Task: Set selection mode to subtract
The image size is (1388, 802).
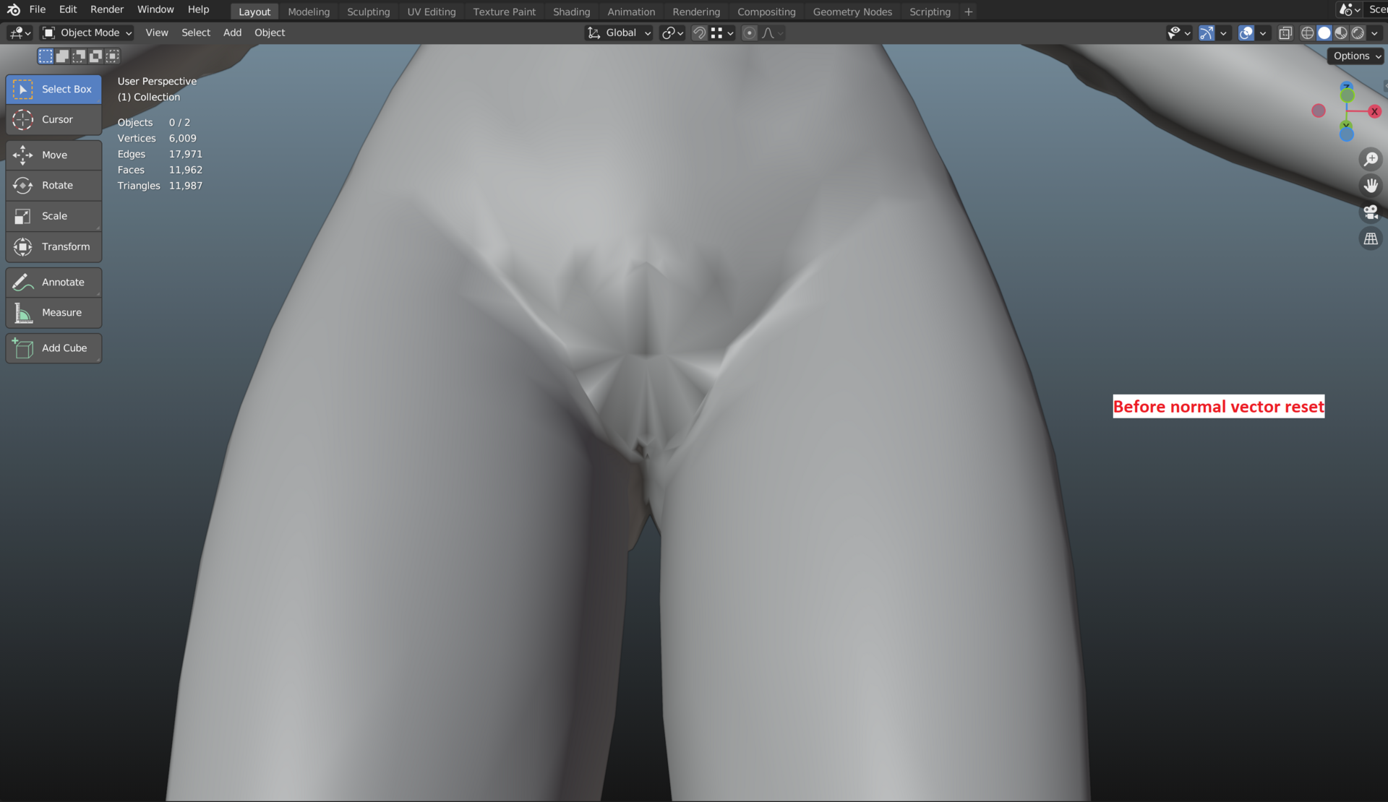Action: (x=79, y=56)
